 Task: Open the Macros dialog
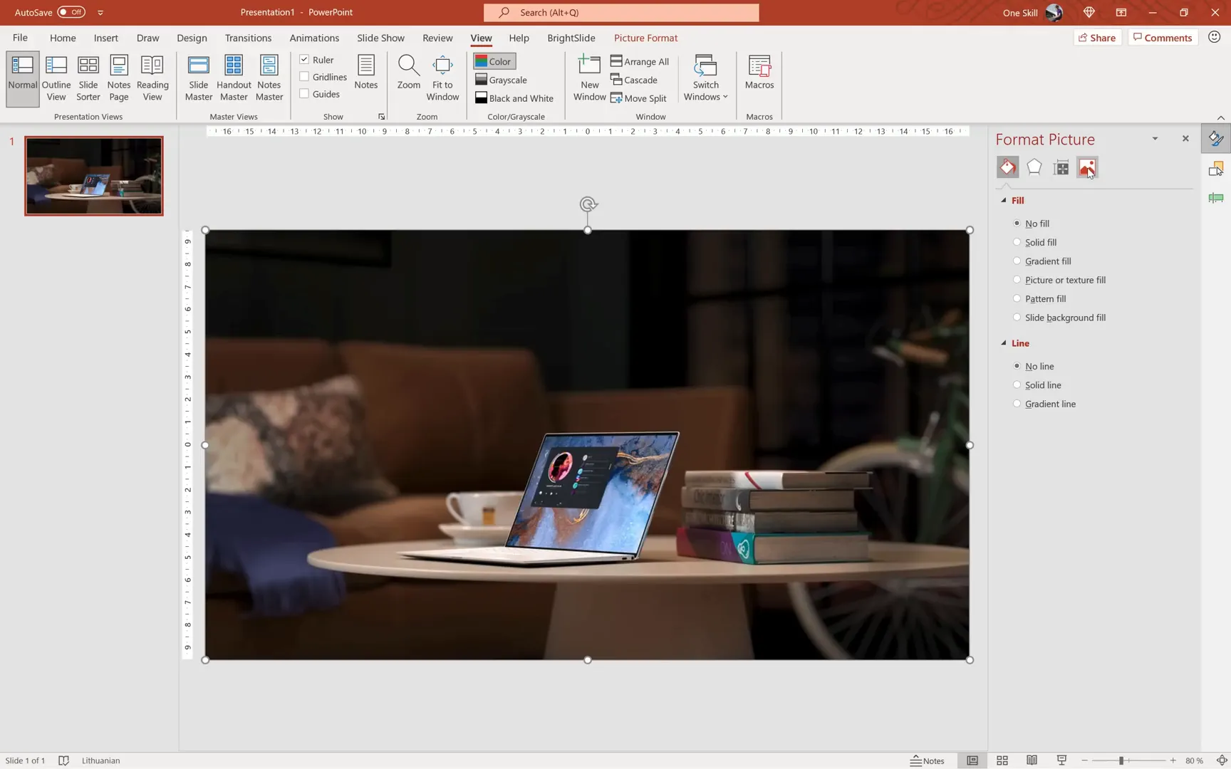(x=759, y=72)
